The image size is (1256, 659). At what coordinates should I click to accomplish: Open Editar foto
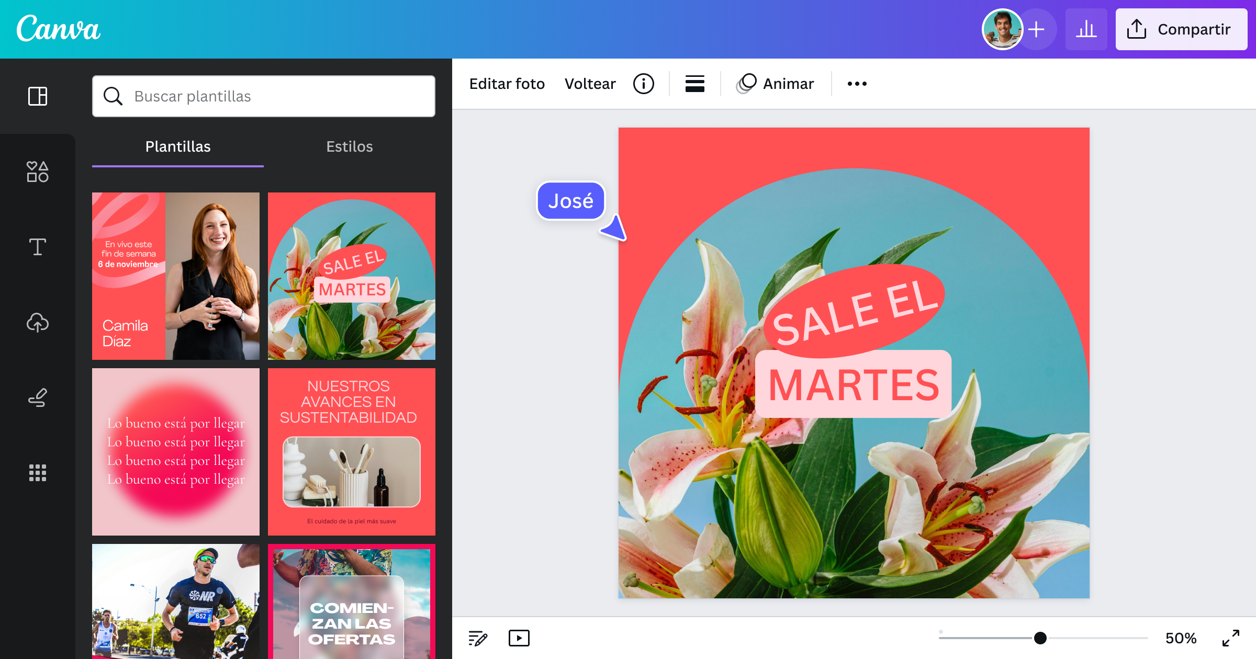(x=507, y=84)
